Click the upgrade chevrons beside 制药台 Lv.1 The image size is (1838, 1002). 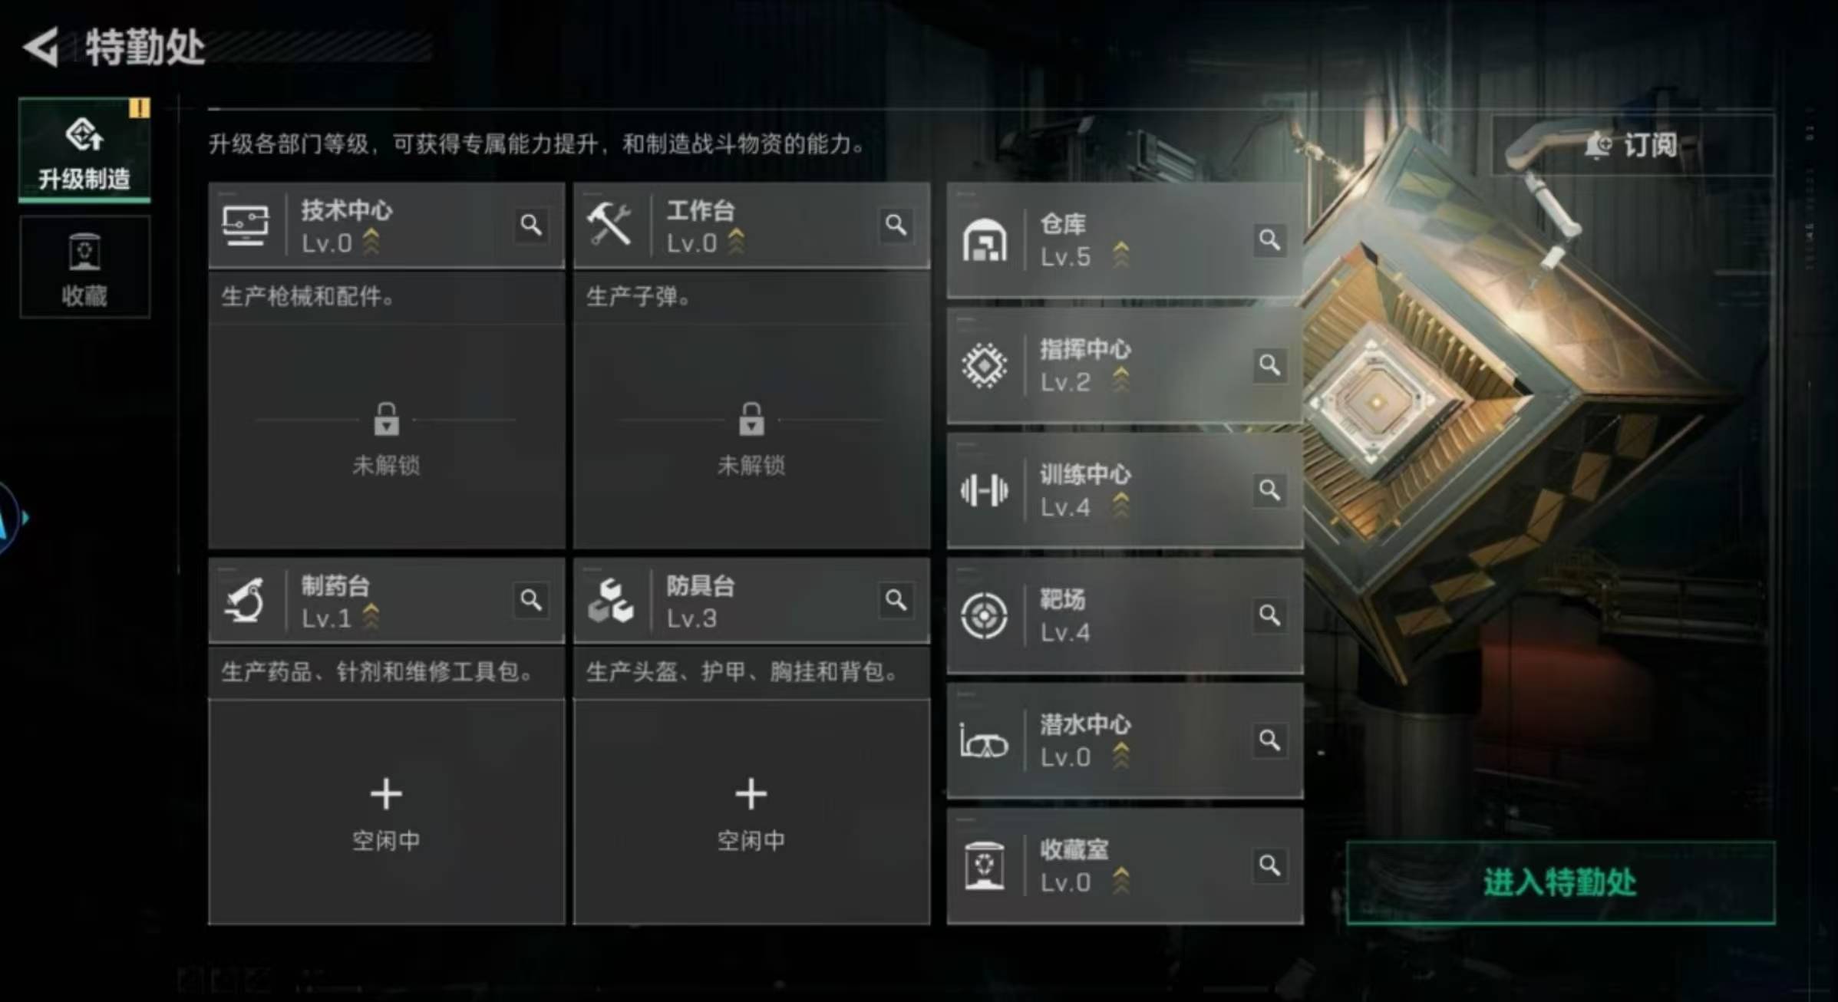pos(371,616)
